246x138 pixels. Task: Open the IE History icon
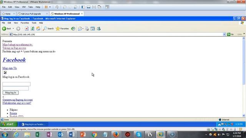coord(73,29)
